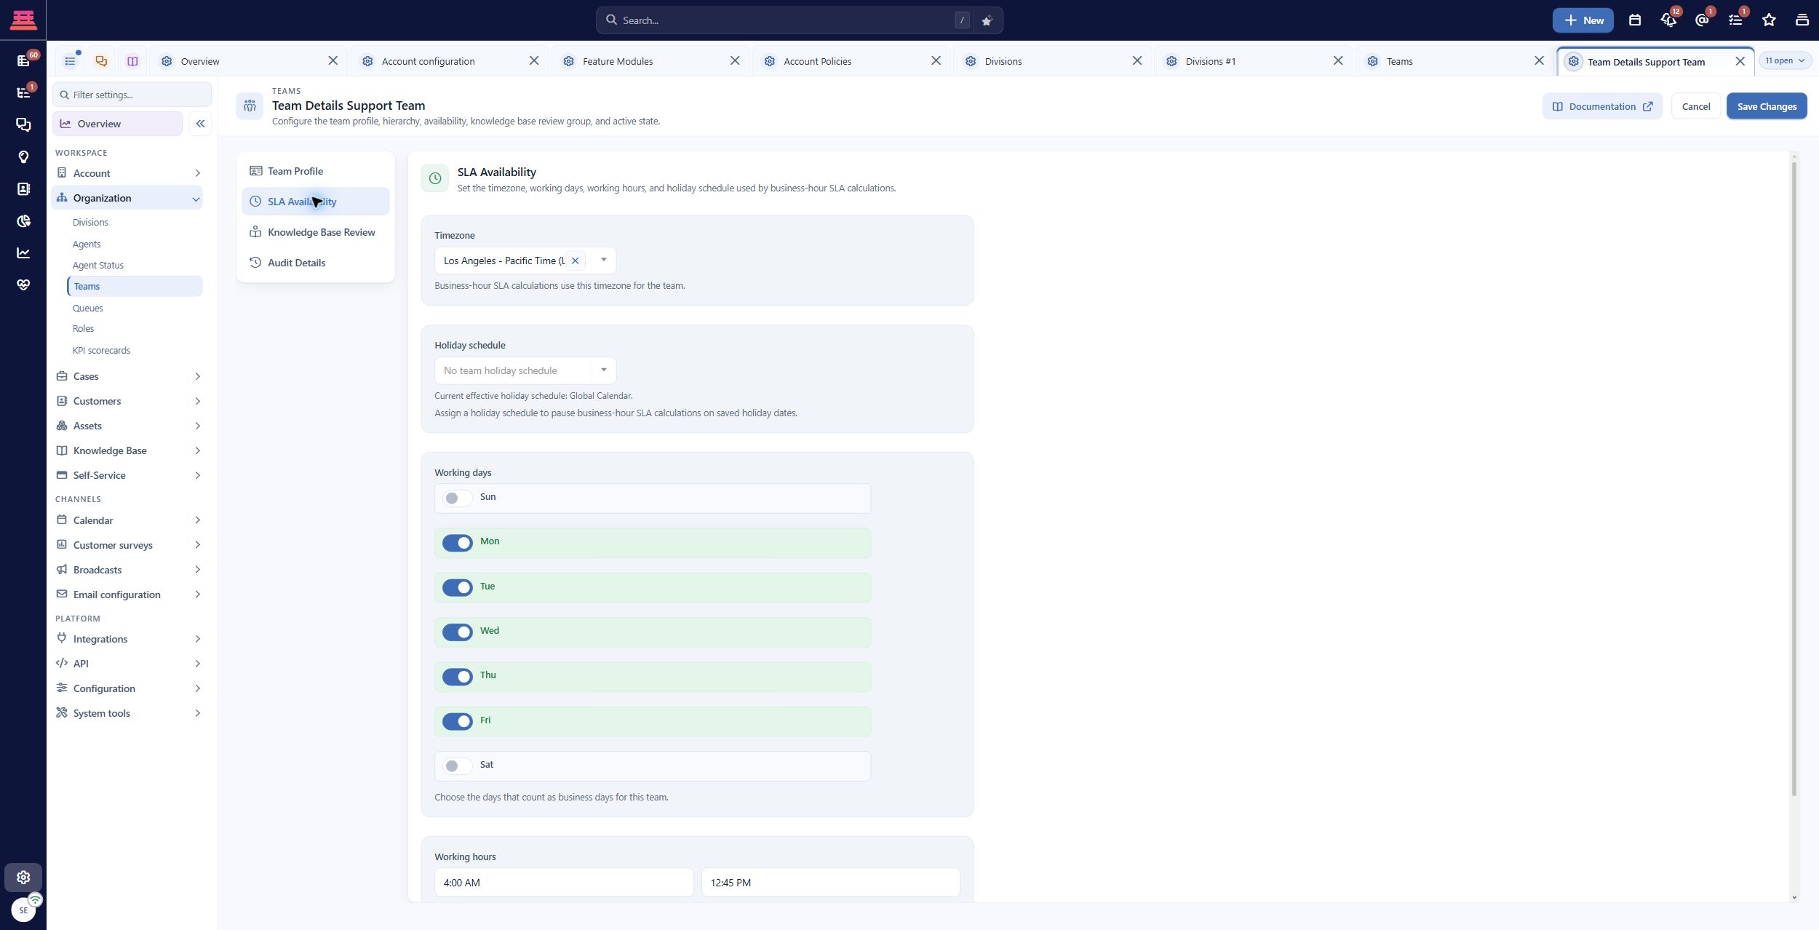Click the 4:00 AM working hours start field
The height and width of the screenshot is (930, 1819).
(x=564, y=883)
